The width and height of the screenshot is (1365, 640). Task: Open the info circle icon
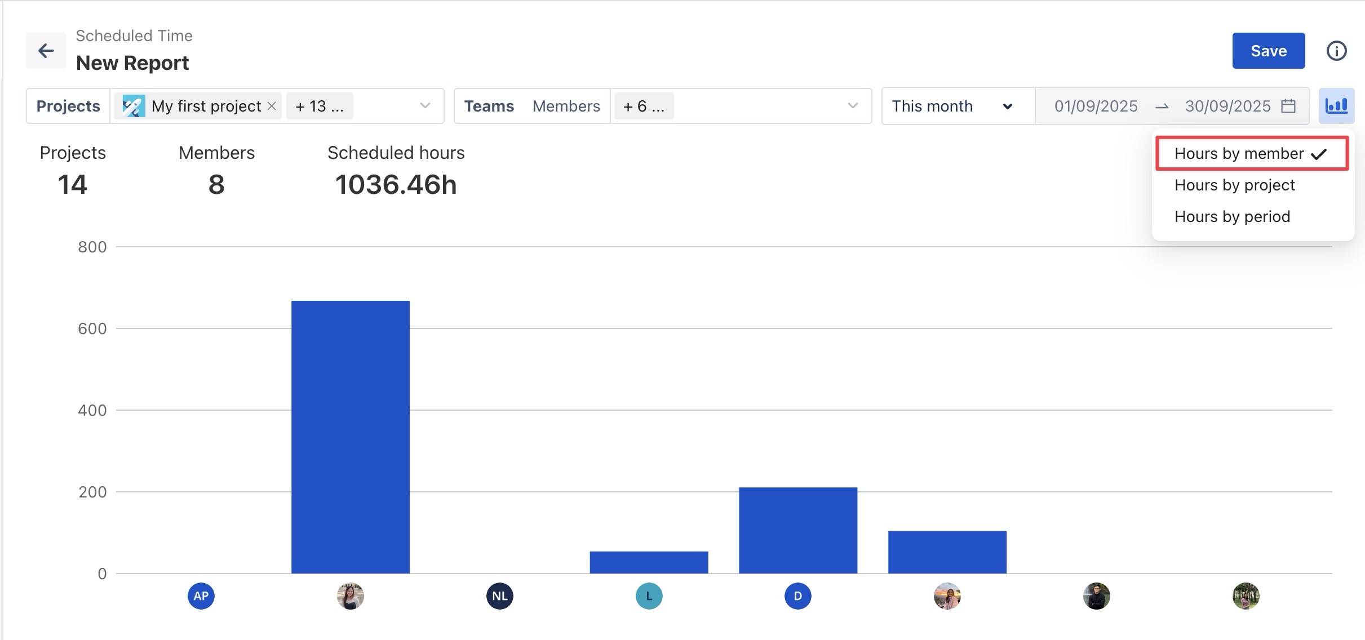pos(1336,51)
